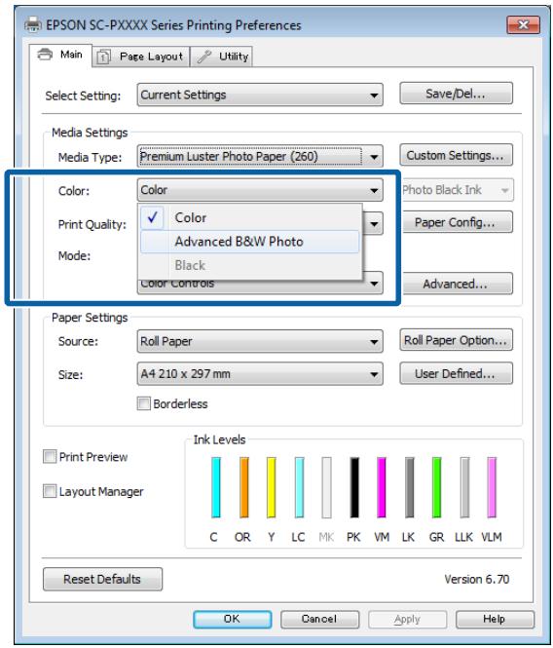Click the User Defined... button
This screenshot has width=553, height=648.
[x=456, y=373]
